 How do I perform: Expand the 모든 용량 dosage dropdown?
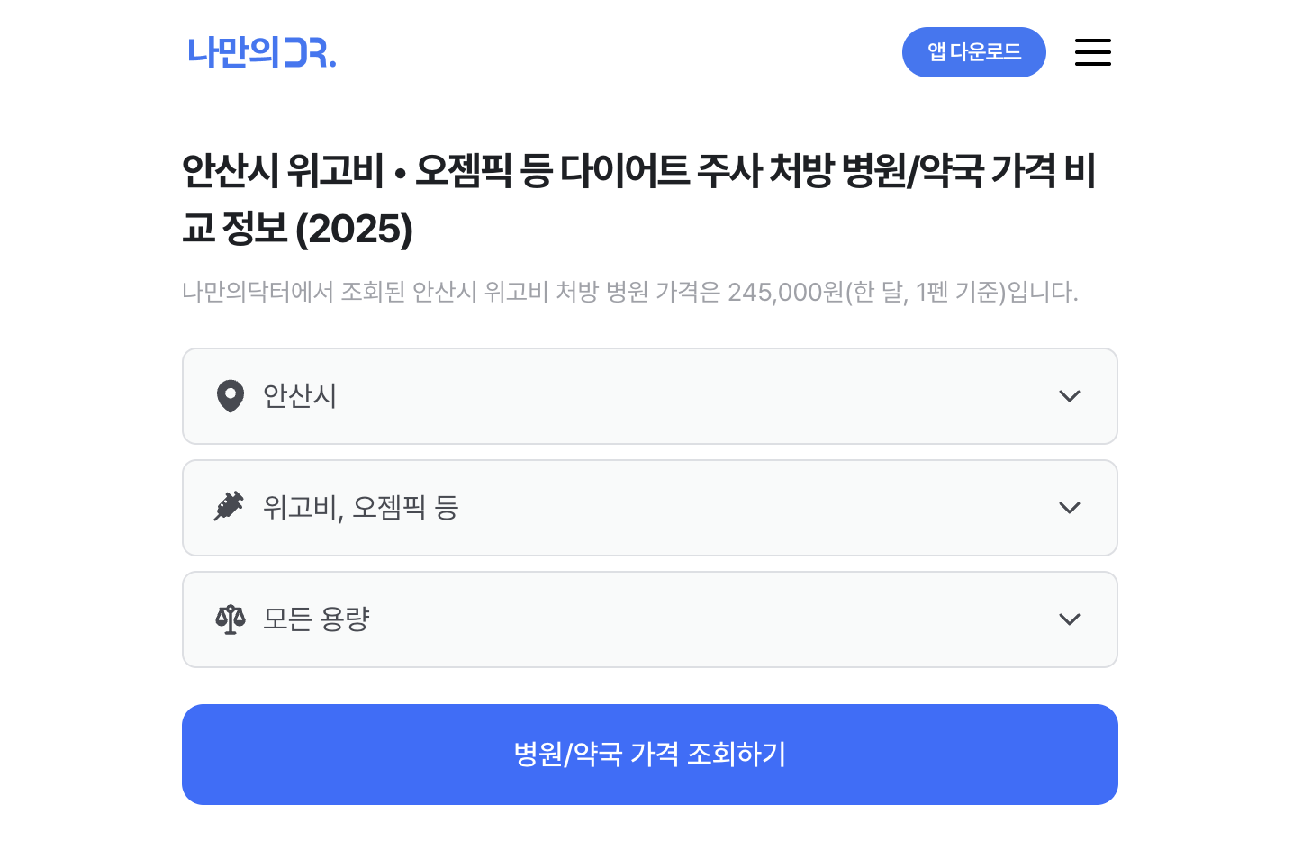(x=650, y=619)
